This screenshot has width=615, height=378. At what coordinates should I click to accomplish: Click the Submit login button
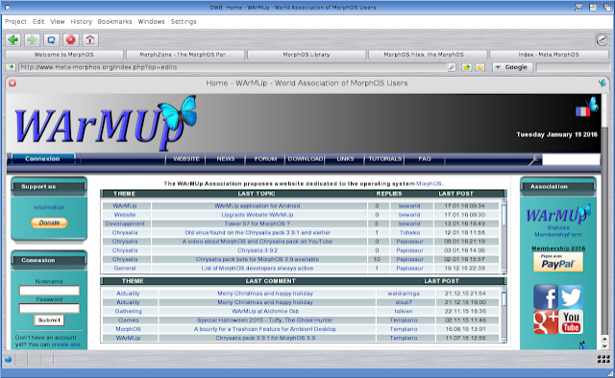coord(49,320)
